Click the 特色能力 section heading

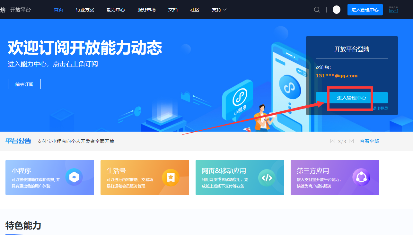(x=23, y=225)
